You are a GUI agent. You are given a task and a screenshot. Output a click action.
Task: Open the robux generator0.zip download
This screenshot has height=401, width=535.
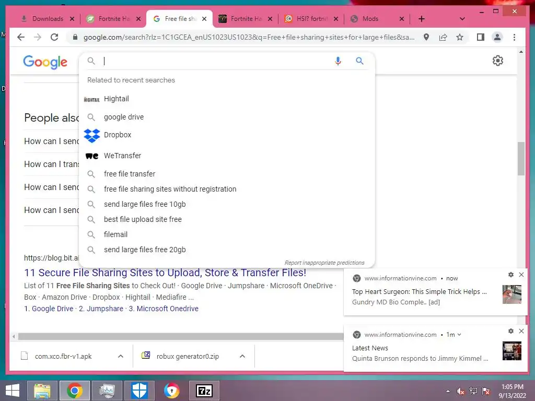(x=188, y=356)
